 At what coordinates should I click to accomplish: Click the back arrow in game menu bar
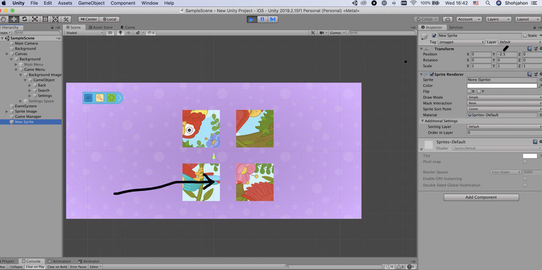point(88,98)
